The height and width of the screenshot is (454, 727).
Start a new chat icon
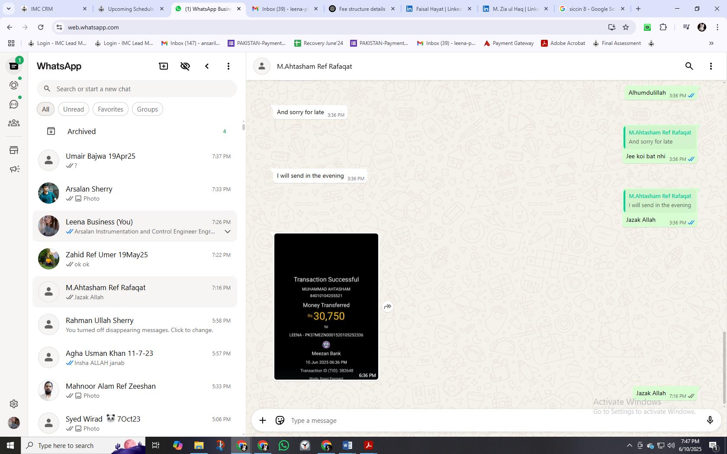(x=164, y=66)
